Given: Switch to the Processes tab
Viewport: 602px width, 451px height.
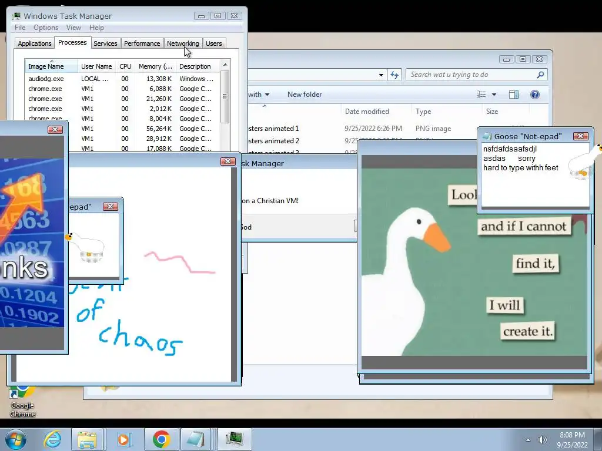Looking at the screenshot, I should pyautogui.click(x=72, y=42).
